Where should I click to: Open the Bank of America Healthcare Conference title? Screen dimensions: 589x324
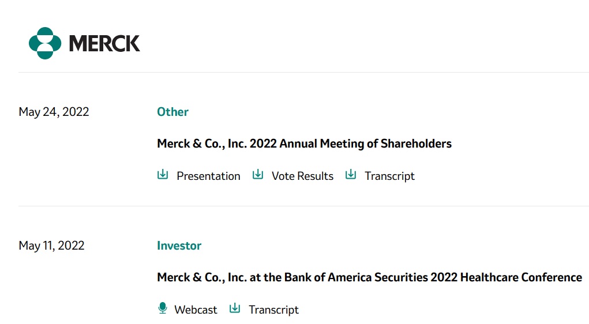369,277
